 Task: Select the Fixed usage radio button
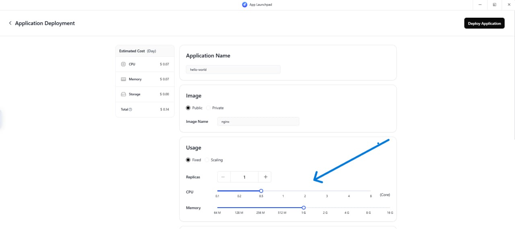coord(188,160)
